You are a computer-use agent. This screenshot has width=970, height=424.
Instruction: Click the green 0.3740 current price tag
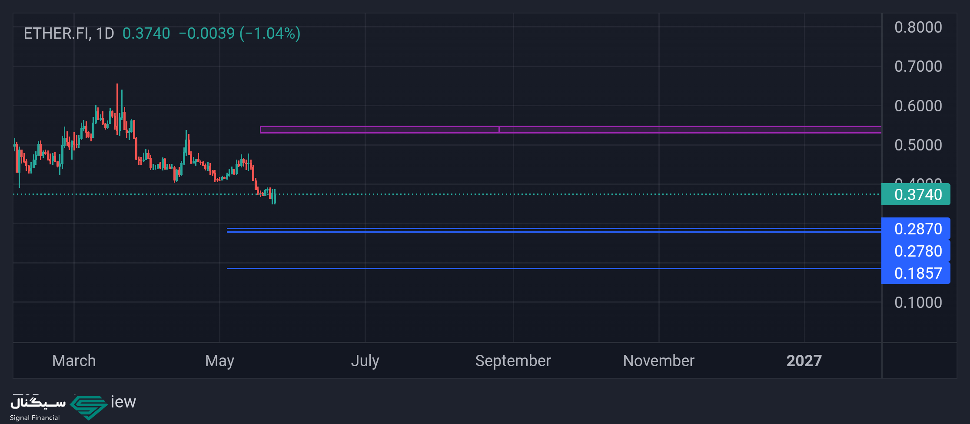[916, 194]
